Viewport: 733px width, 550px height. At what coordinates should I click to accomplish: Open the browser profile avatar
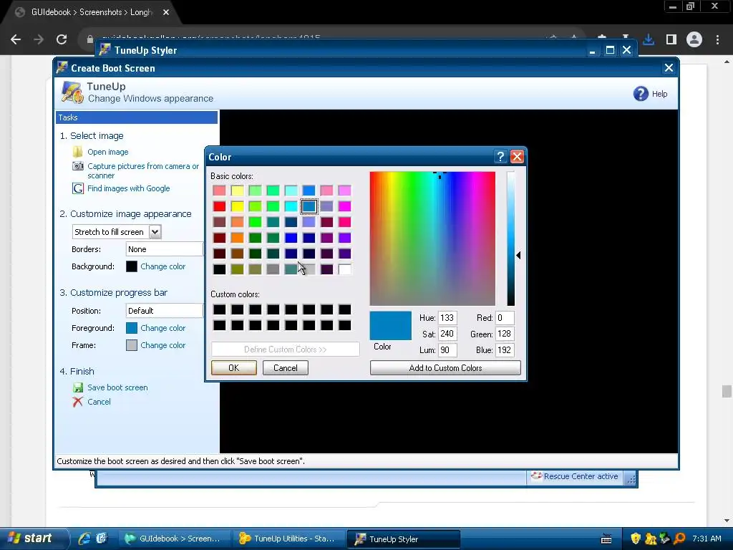(694, 39)
